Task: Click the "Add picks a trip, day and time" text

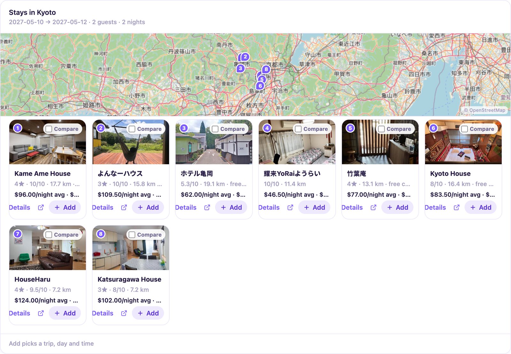Action: [51, 343]
